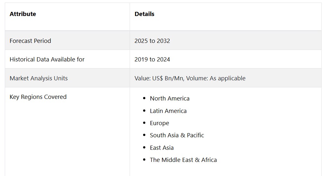This screenshot has height=176, width=323.
Task: Click The Middle East & Africa entry
Action: [x=183, y=160]
